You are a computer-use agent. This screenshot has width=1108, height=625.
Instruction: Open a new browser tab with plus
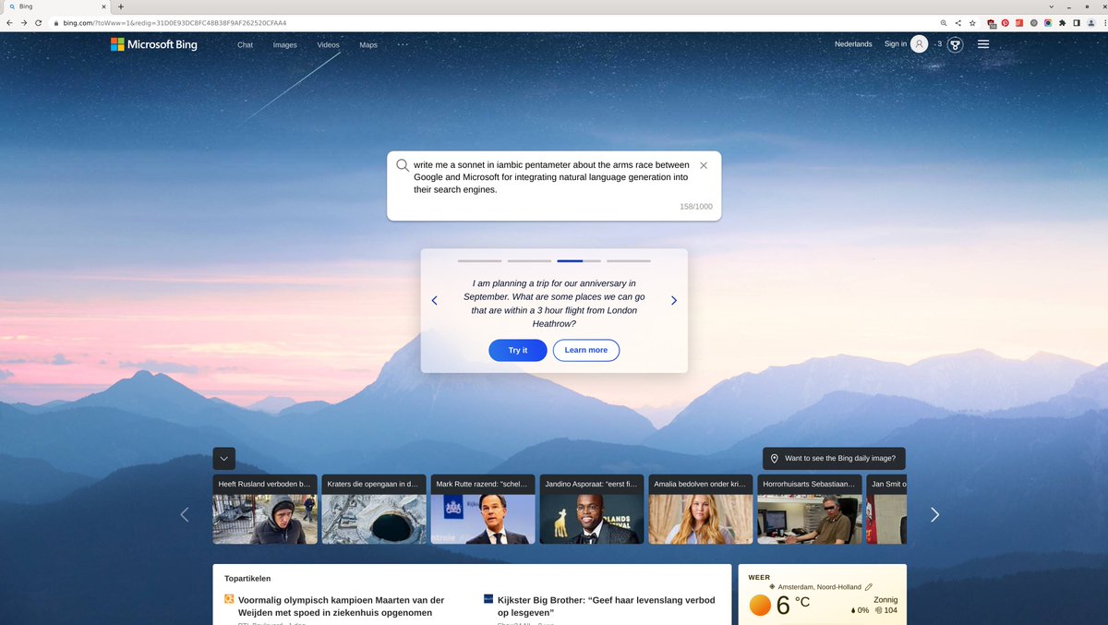(121, 6)
